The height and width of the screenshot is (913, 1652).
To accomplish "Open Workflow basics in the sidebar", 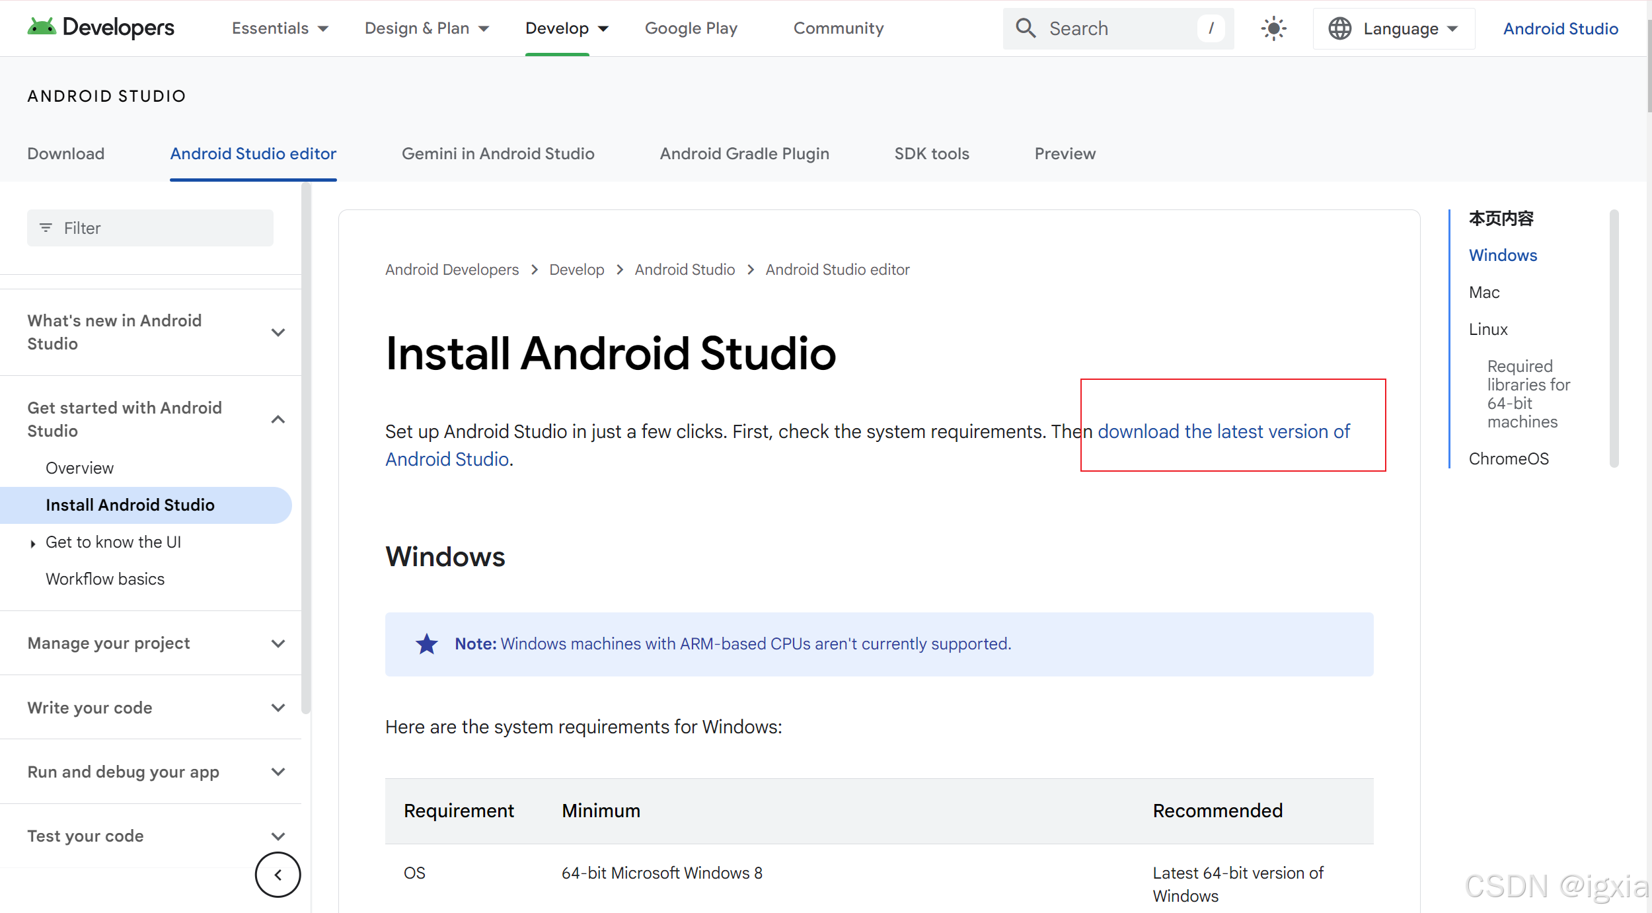I will pyautogui.click(x=105, y=579).
